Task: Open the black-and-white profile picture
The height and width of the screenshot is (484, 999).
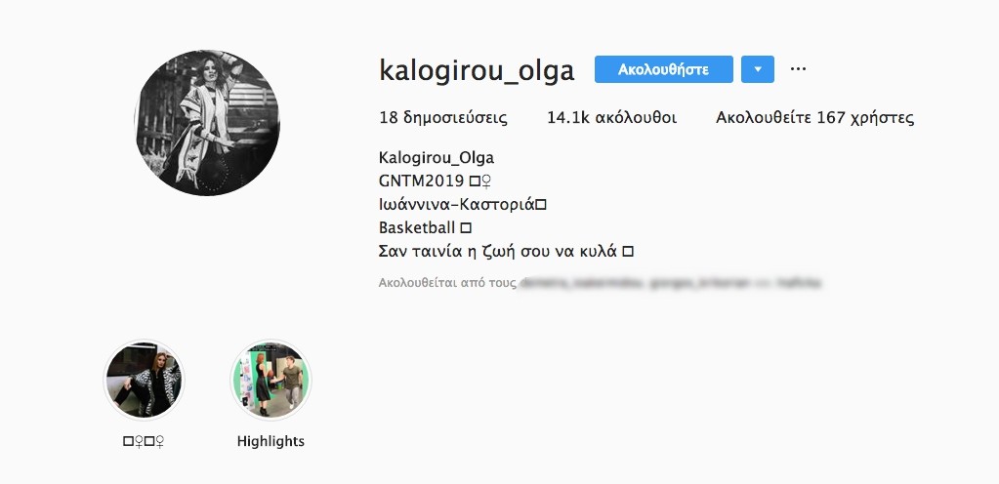Action: (x=208, y=123)
